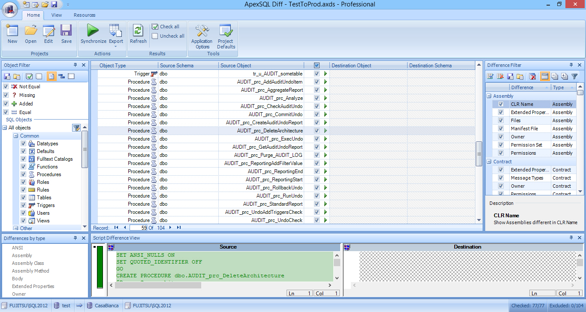Click save filter icon in Object Filter

tap(7, 76)
